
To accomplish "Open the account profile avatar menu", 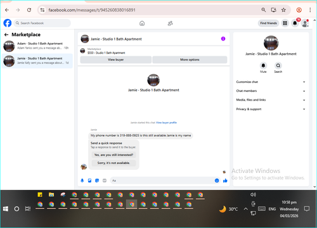I will (x=305, y=23).
